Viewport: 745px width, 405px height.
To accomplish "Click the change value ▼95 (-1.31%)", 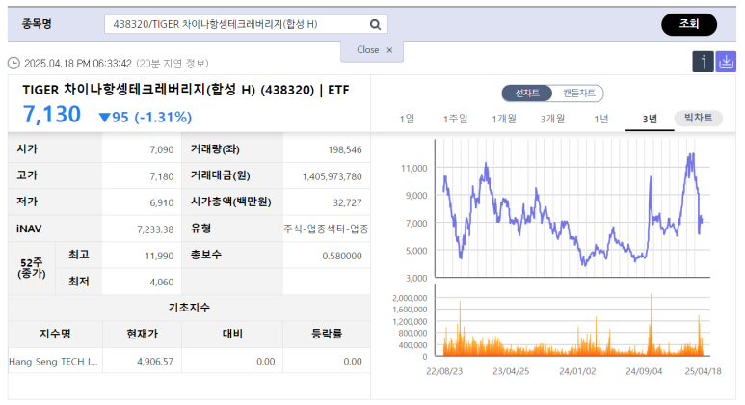I will click(145, 117).
